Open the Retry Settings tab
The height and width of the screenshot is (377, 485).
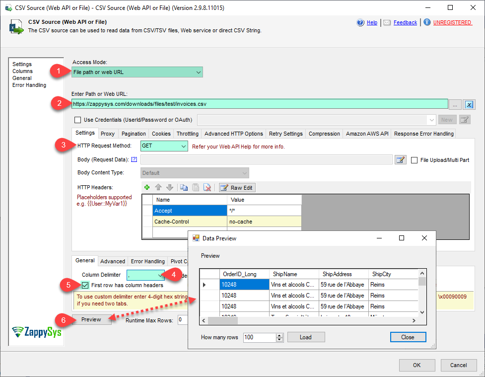pyautogui.click(x=286, y=134)
